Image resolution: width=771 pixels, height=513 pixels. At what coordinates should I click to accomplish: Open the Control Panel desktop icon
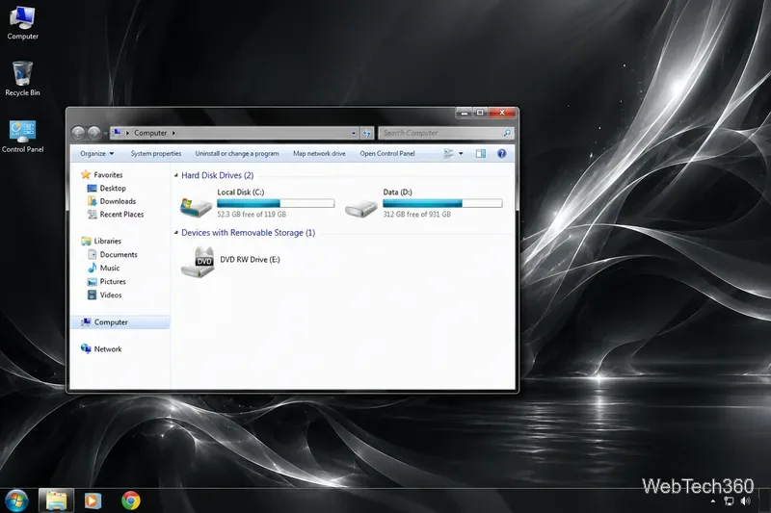coord(22,137)
